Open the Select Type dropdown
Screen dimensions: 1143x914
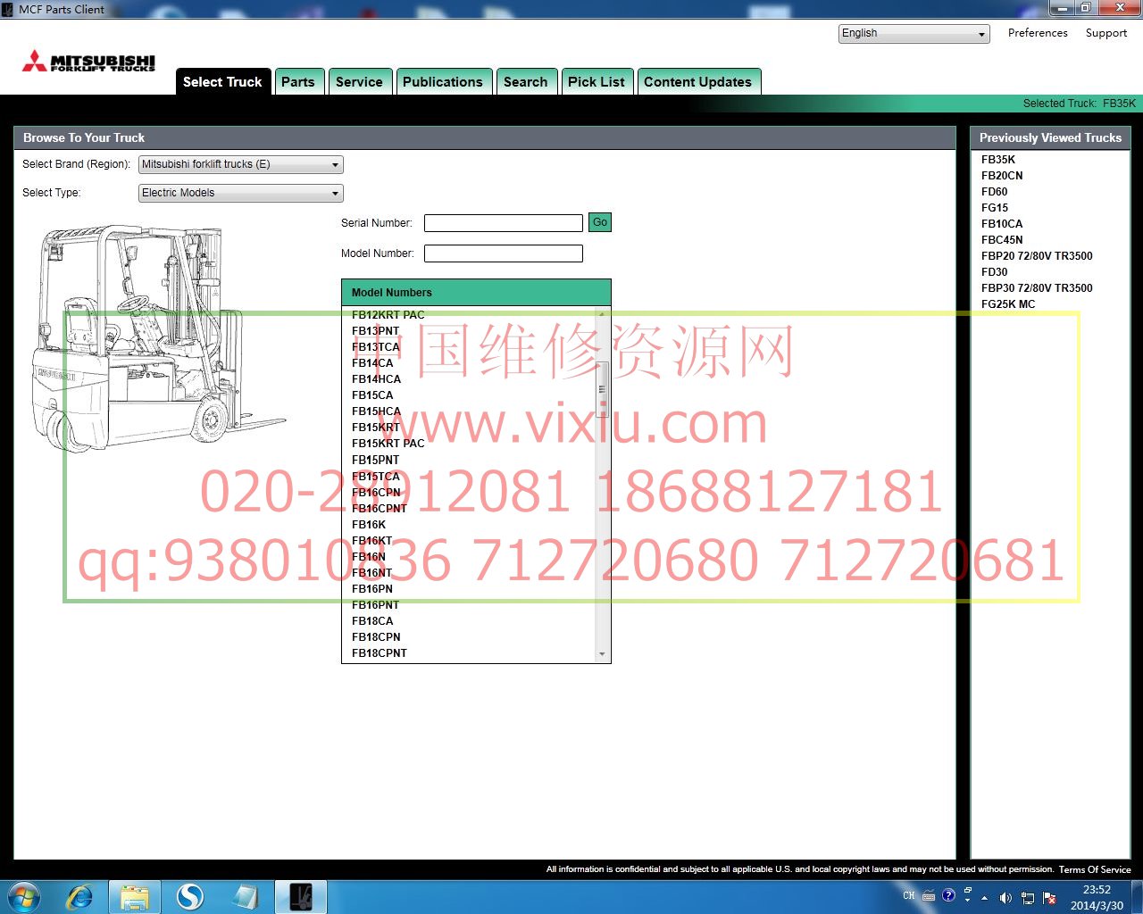coord(241,194)
